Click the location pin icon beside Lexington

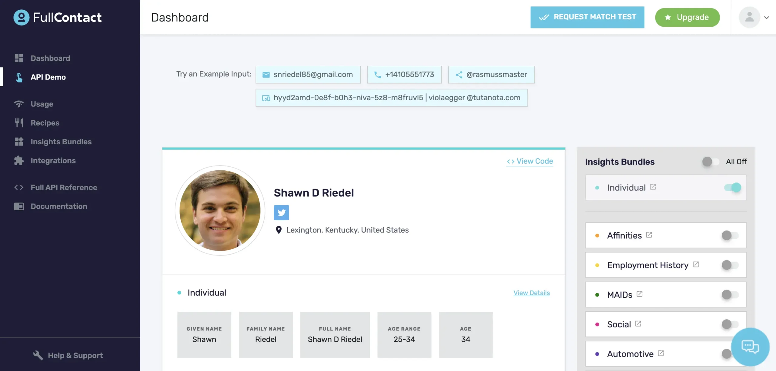point(279,230)
